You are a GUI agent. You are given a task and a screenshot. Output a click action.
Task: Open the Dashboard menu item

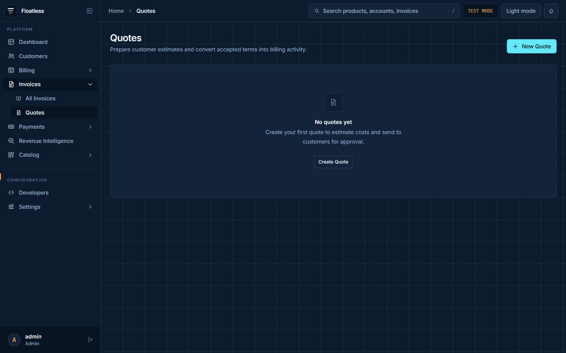coord(50,42)
